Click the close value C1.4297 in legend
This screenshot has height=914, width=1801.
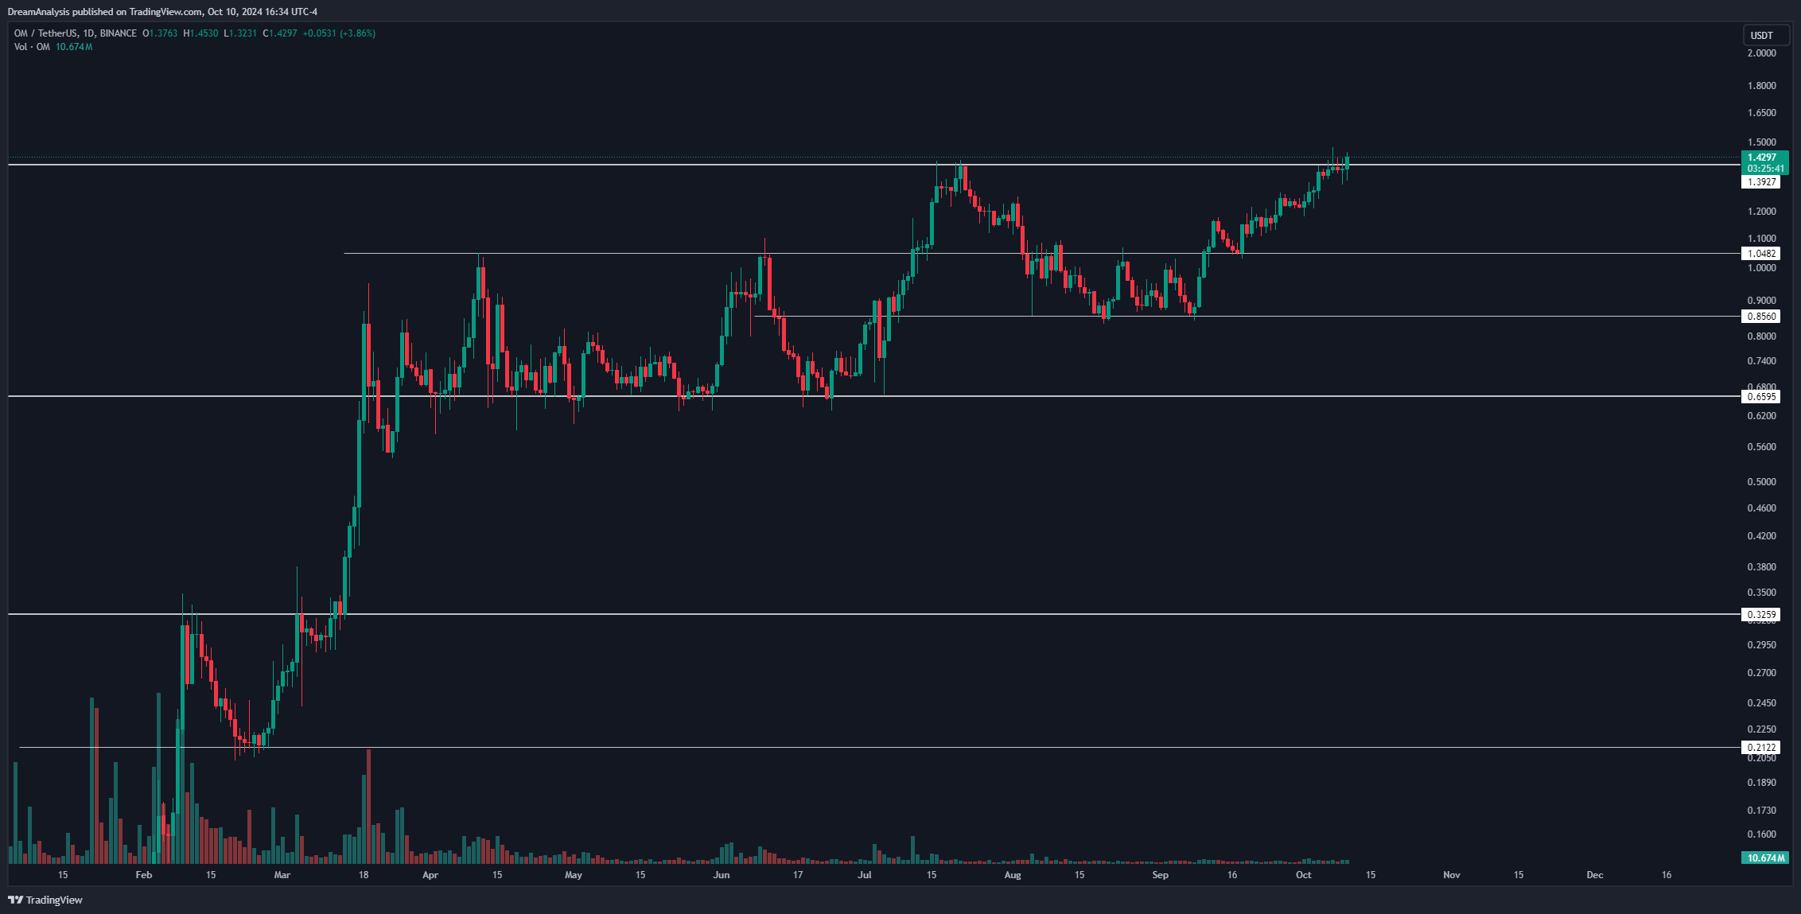[x=280, y=33]
